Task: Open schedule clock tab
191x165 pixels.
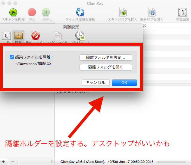Action: (x=80, y=36)
